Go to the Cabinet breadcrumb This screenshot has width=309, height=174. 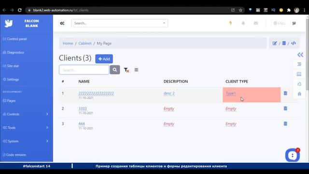85,43
